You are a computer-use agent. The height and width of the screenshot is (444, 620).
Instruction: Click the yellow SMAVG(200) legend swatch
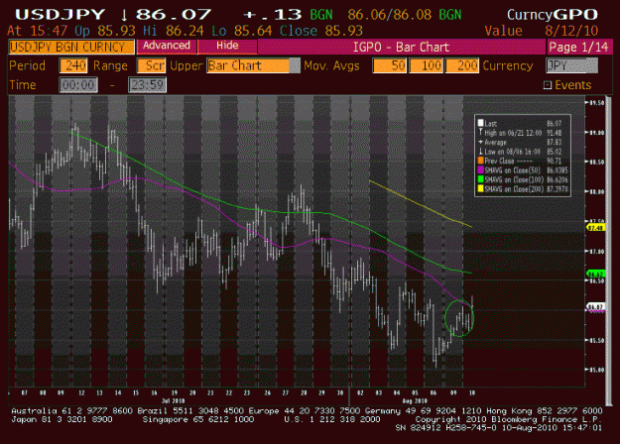click(x=480, y=189)
